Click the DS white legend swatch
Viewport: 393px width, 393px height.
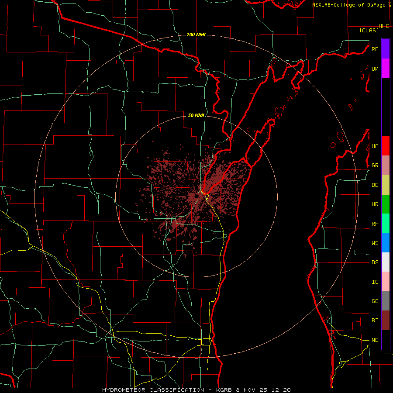tap(386, 262)
